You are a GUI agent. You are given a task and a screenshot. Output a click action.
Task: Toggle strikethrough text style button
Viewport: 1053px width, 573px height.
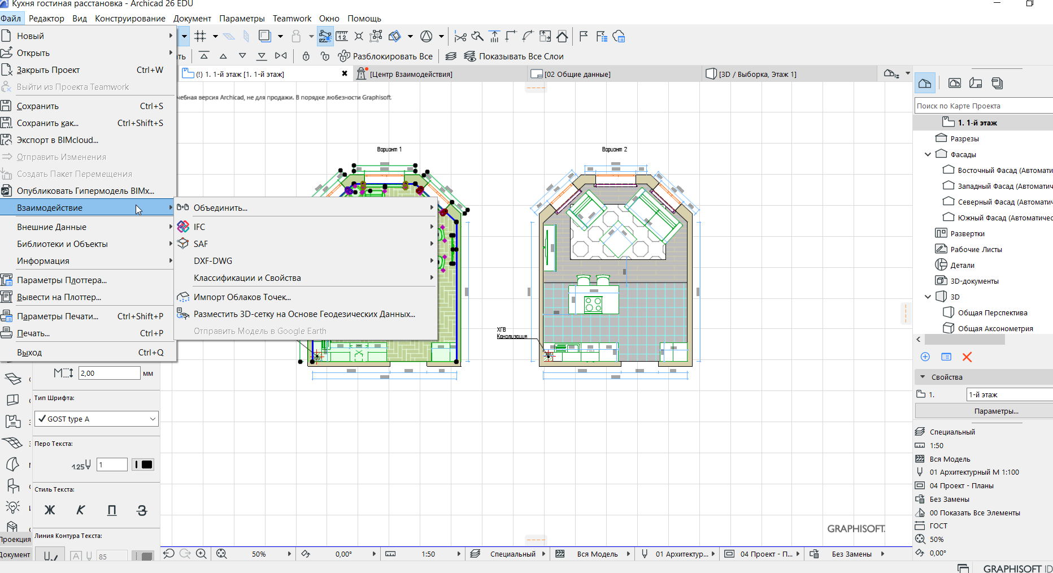coord(142,510)
